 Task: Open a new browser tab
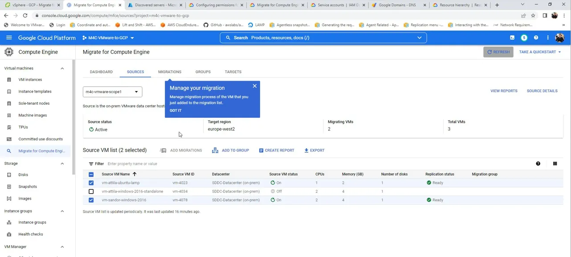pyautogui.click(x=497, y=5)
